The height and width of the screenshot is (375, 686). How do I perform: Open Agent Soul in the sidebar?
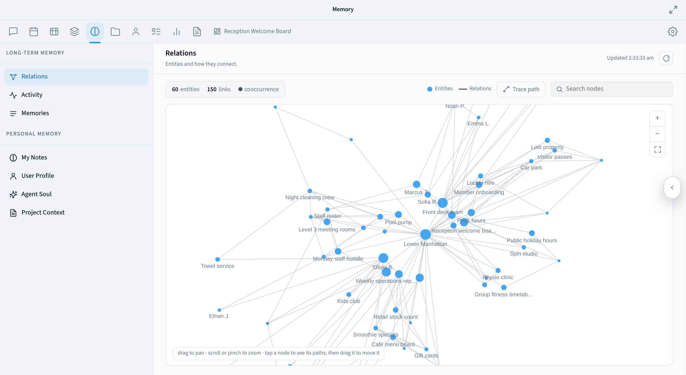pos(76,194)
